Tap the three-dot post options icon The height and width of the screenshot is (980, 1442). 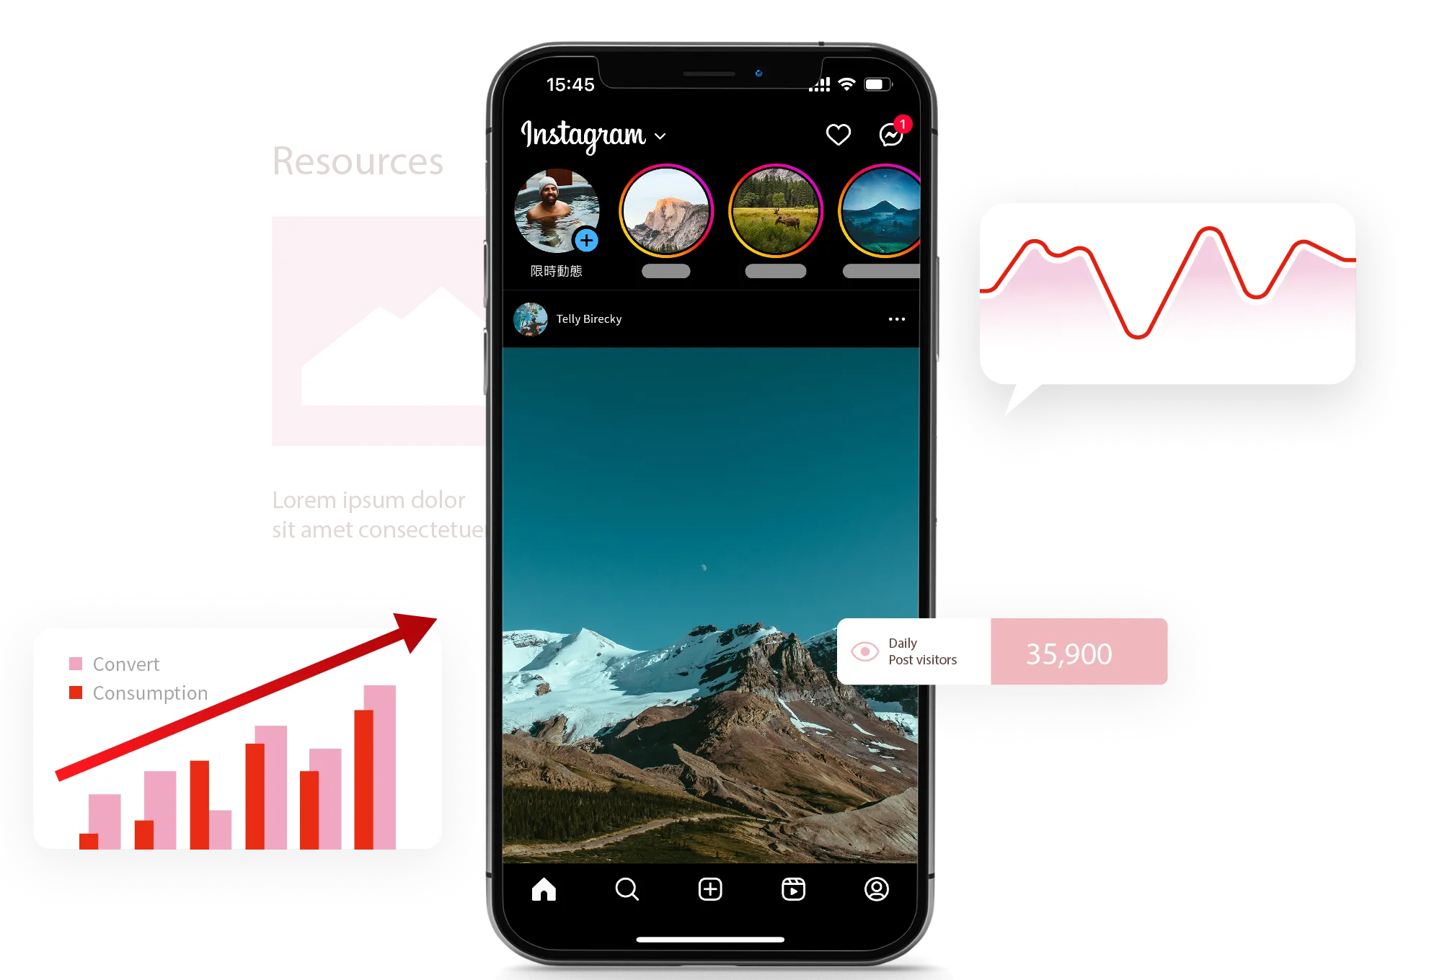click(x=897, y=318)
